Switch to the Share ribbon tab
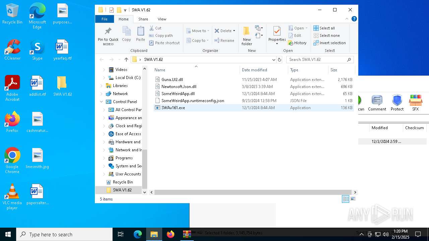This screenshot has height=241, width=429. (143, 19)
